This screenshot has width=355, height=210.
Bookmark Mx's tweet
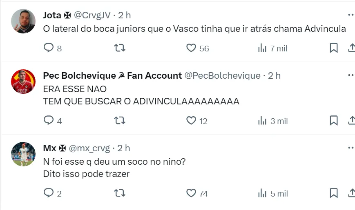pos(334,193)
